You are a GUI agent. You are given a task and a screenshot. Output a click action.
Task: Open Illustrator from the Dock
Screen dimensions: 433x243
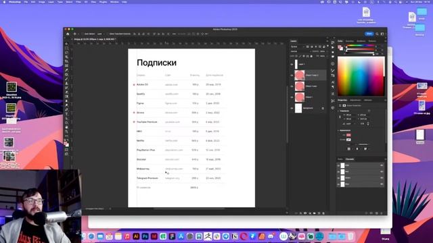[x=136, y=236]
